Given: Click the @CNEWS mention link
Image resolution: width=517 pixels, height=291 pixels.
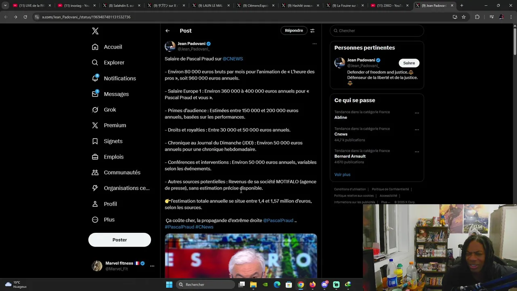Looking at the screenshot, I should pyautogui.click(x=233, y=59).
